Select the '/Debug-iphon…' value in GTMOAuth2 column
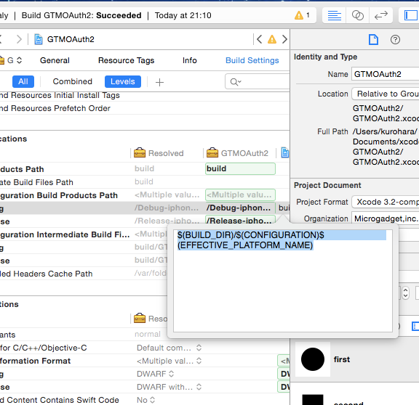The height and width of the screenshot is (405, 419). pyautogui.click(x=240, y=208)
